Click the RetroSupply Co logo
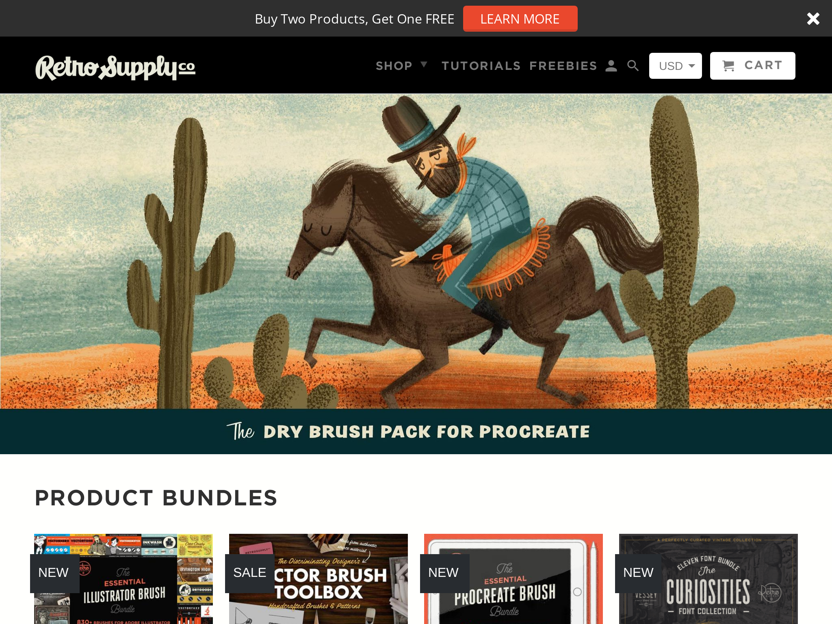Image resolution: width=832 pixels, height=624 pixels. (x=115, y=67)
